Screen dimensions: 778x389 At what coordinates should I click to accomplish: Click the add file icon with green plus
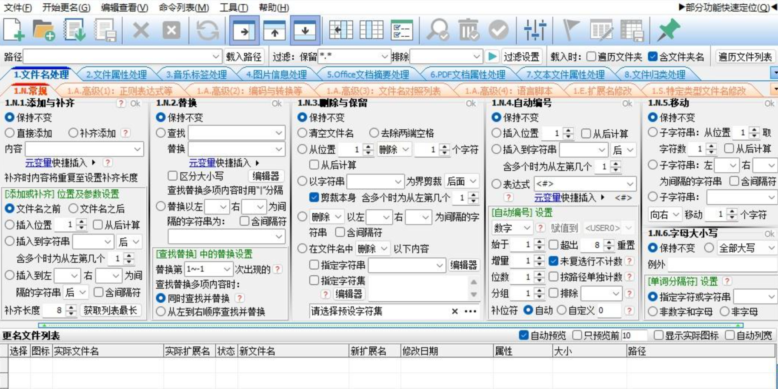coord(14,30)
